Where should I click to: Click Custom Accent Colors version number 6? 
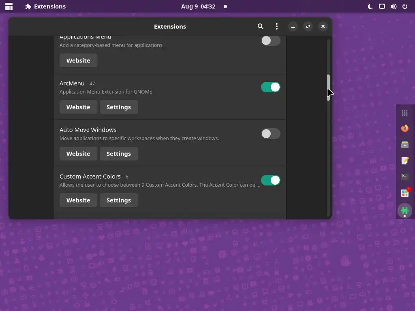pos(127,177)
